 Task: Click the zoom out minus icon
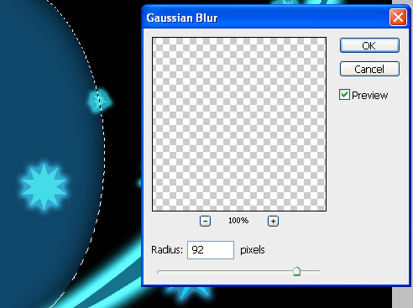coord(205,222)
